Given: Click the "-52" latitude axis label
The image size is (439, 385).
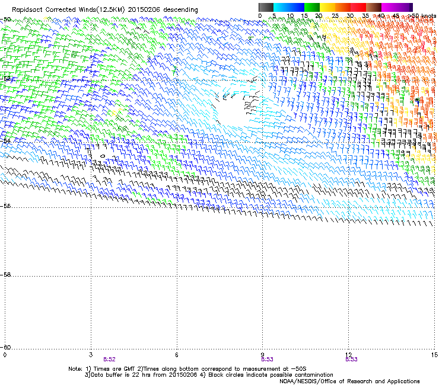Looking at the screenshot, I should click(5, 79).
